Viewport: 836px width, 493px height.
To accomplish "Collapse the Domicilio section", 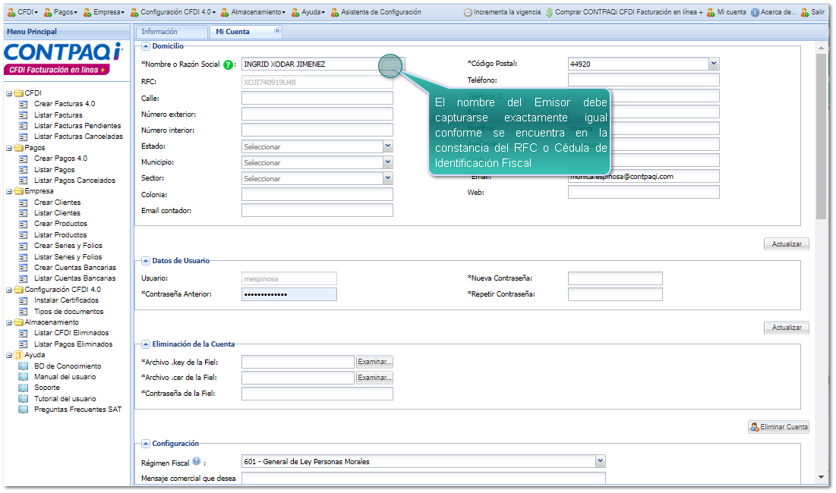I will click(x=146, y=46).
